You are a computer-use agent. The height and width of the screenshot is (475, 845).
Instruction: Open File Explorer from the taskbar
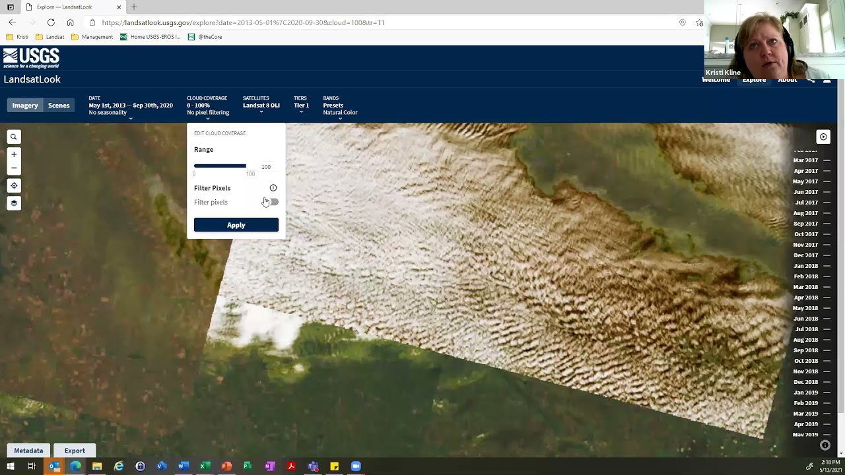tap(97, 466)
